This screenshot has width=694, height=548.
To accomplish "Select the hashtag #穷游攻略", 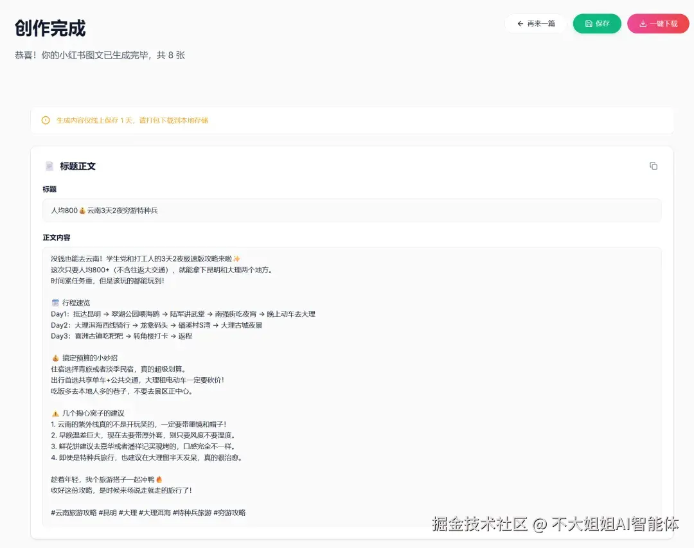I will pyautogui.click(x=229, y=513).
